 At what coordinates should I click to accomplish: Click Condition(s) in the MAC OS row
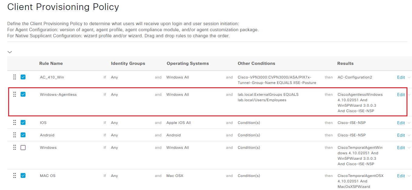click(x=249, y=176)
